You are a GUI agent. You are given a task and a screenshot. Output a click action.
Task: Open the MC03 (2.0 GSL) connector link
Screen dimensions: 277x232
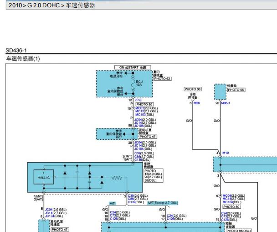(x=140, y=108)
